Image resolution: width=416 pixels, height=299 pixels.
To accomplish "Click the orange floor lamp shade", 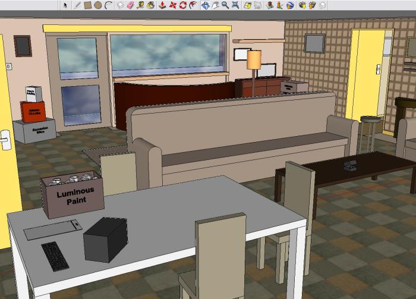I will pyautogui.click(x=254, y=60).
